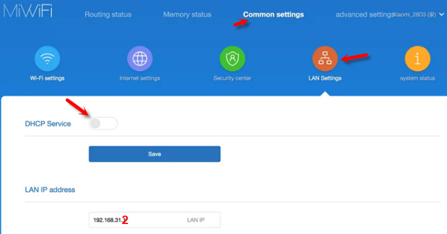This screenshot has width=447, height=234.
Task: Open Internet settings globe icon
Action: 140,58
